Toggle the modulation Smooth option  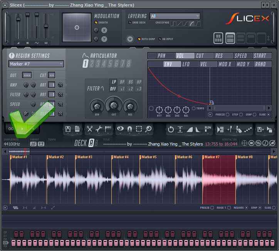click(96, 23)
